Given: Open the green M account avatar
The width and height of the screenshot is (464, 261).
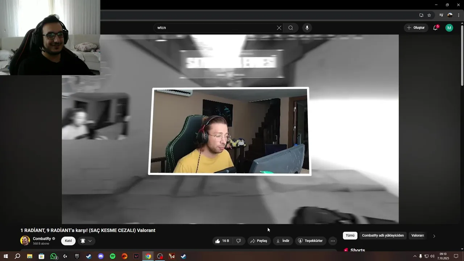Looking at the screenshot, I should [449, 28].
